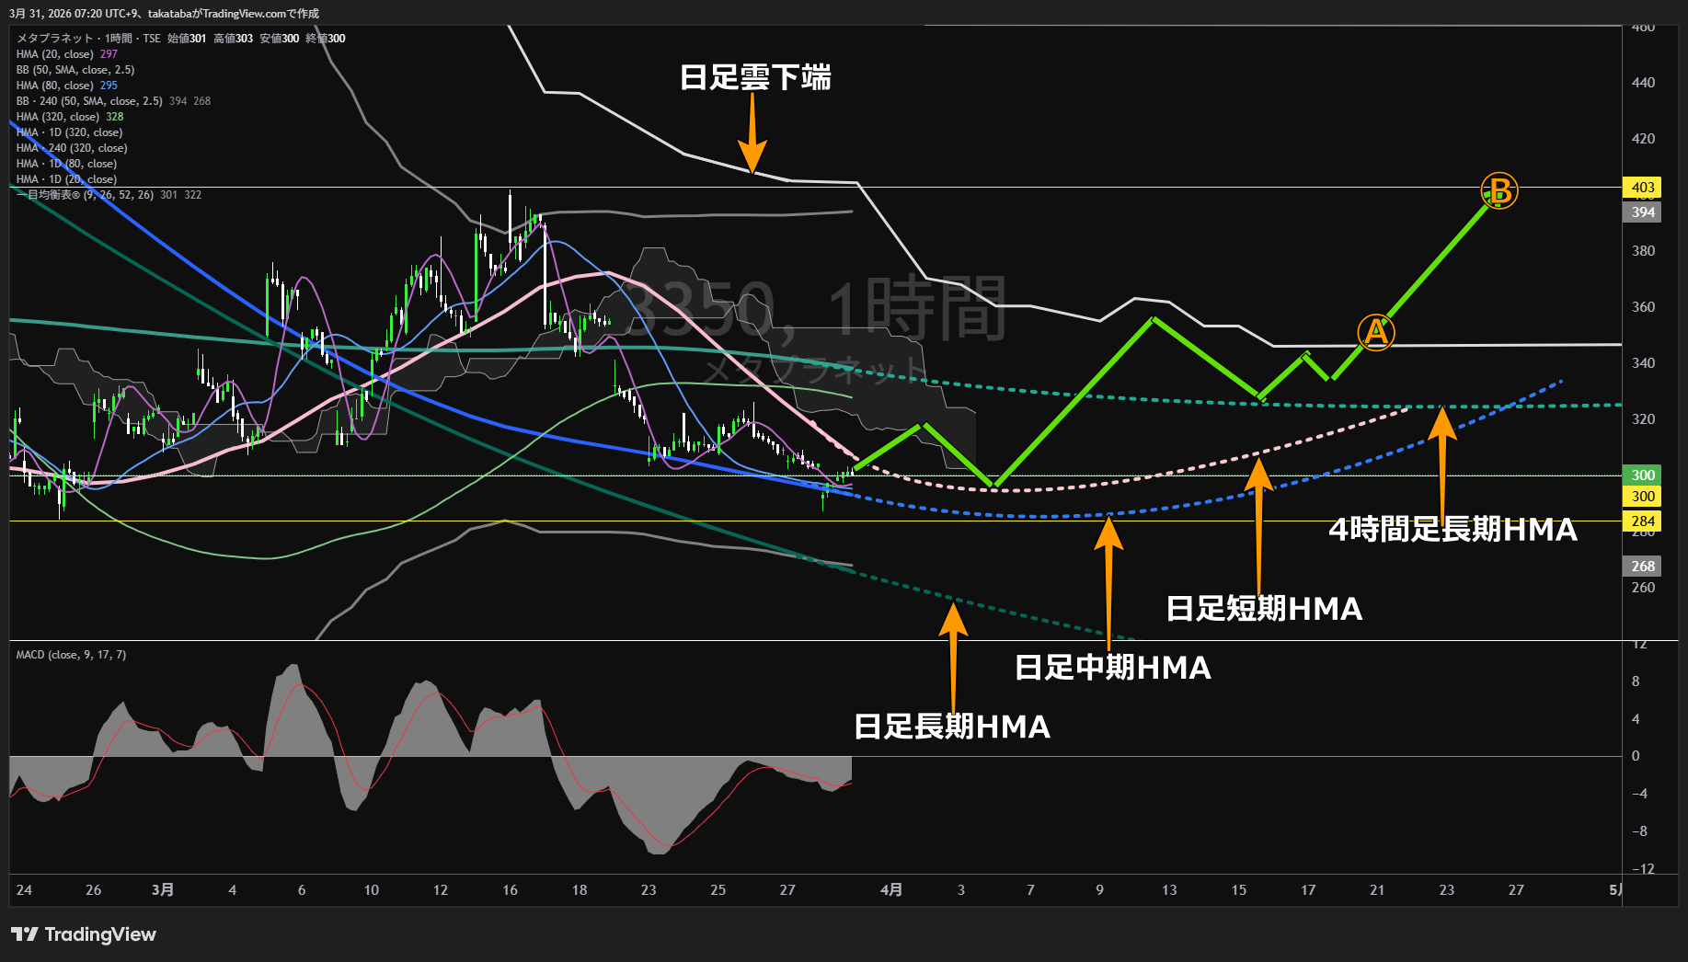The height and width of the screenshot is (962, 1688).
Task: Select the 日足長期HMA chart annotation text
Action: pyautogui.click(x=952, y=727)
